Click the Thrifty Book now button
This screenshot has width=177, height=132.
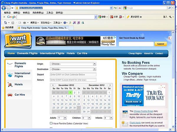click(133, 102)
